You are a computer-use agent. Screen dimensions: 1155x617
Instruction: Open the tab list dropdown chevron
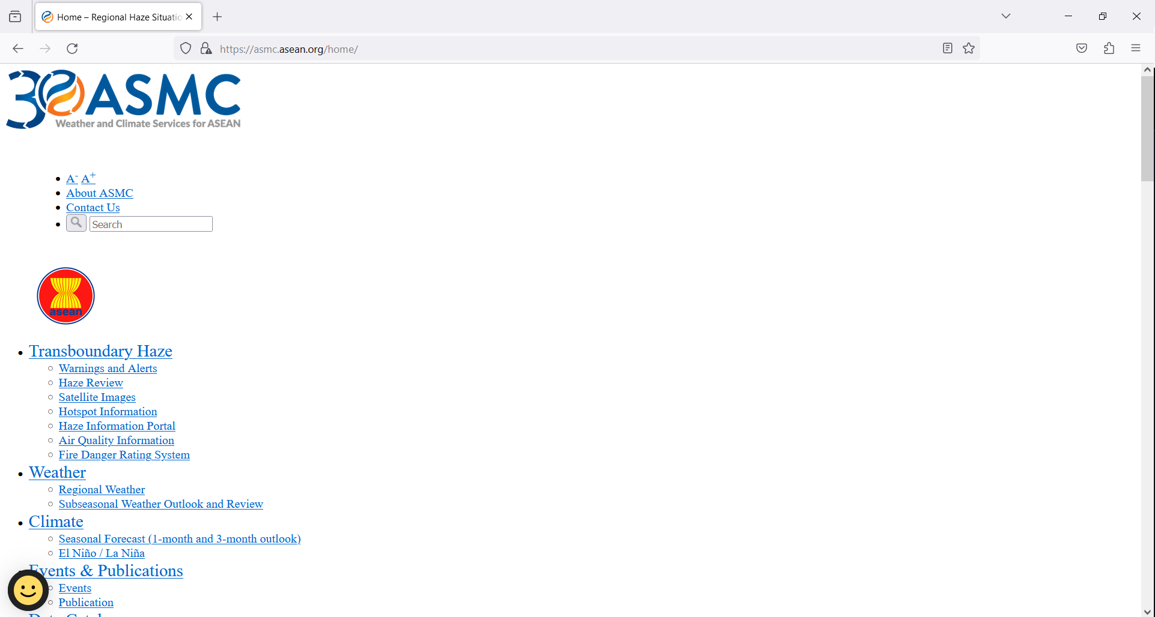tap(1005, 16)
